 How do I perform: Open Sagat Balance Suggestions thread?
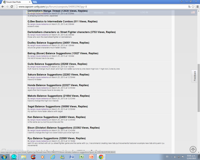coord(57,107)
